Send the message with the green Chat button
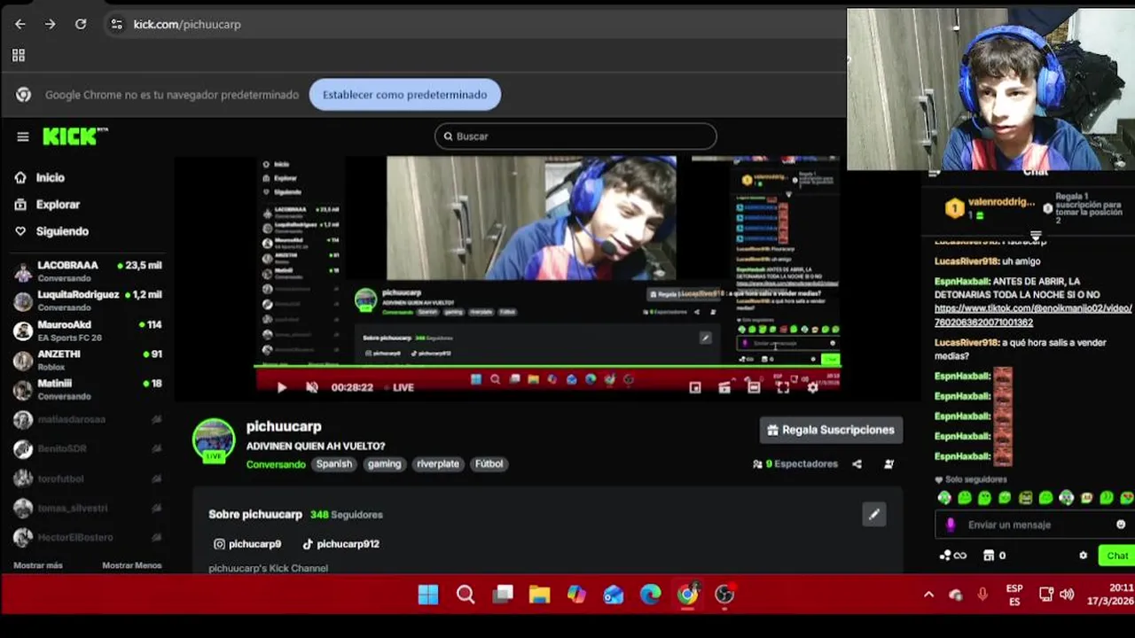The width and height of the screenshot is (1135, 638). coord(1116,556)
